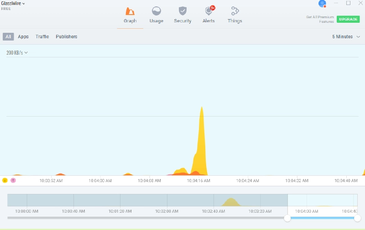Viewport: 365px width, 230px height.
Task: Open the GlassWire main menu dropdown
Action: coord(13,4)
